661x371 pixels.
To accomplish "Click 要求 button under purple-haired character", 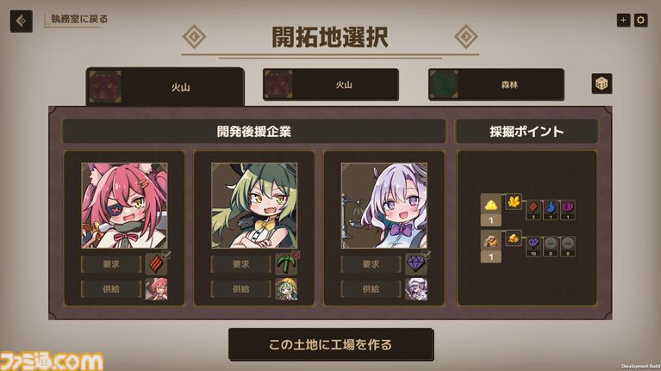I will (371, 264).
